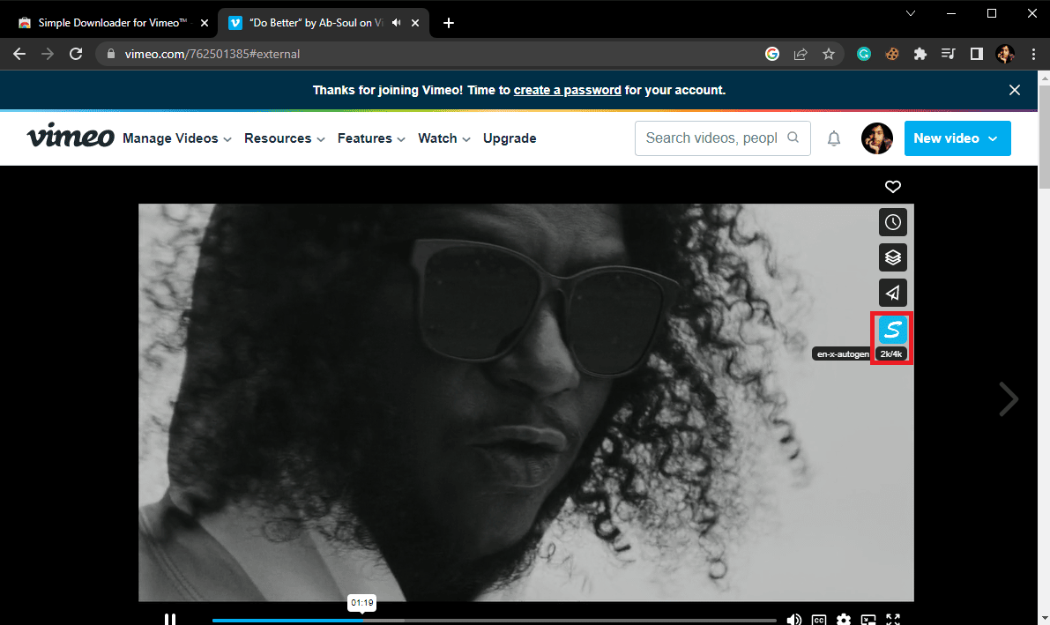
Task: Open the Vimeo account avatar menu
Action: click(x=876, y=138)
